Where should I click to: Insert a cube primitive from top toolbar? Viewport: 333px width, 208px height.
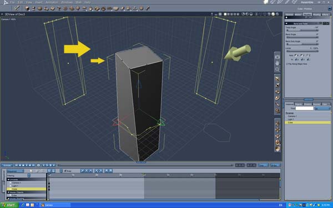tap(27, 8)
